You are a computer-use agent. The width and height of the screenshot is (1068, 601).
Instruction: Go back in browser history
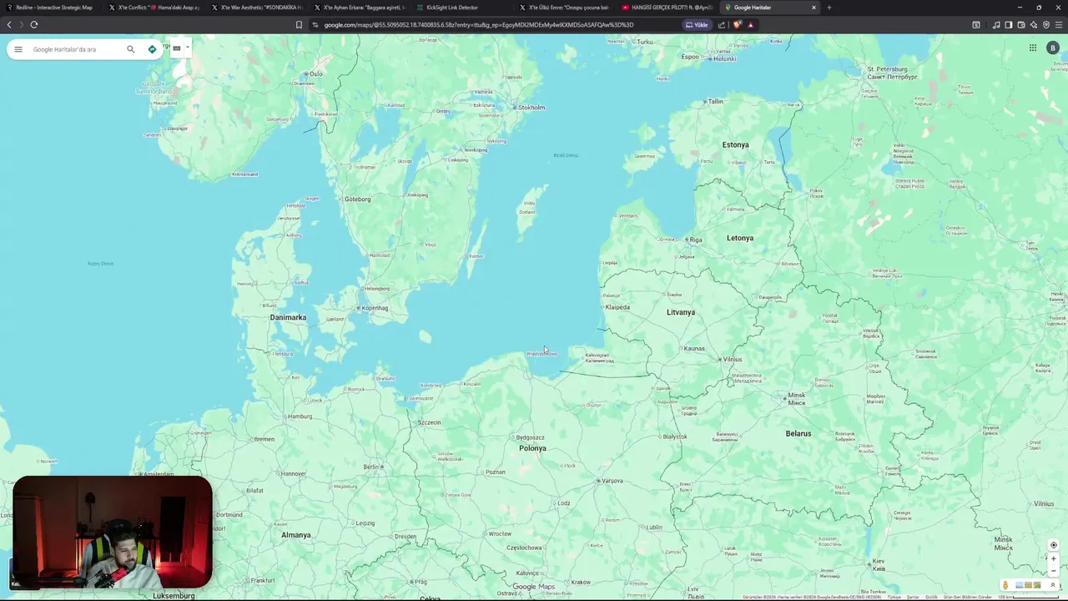click(x=9, y=24)
